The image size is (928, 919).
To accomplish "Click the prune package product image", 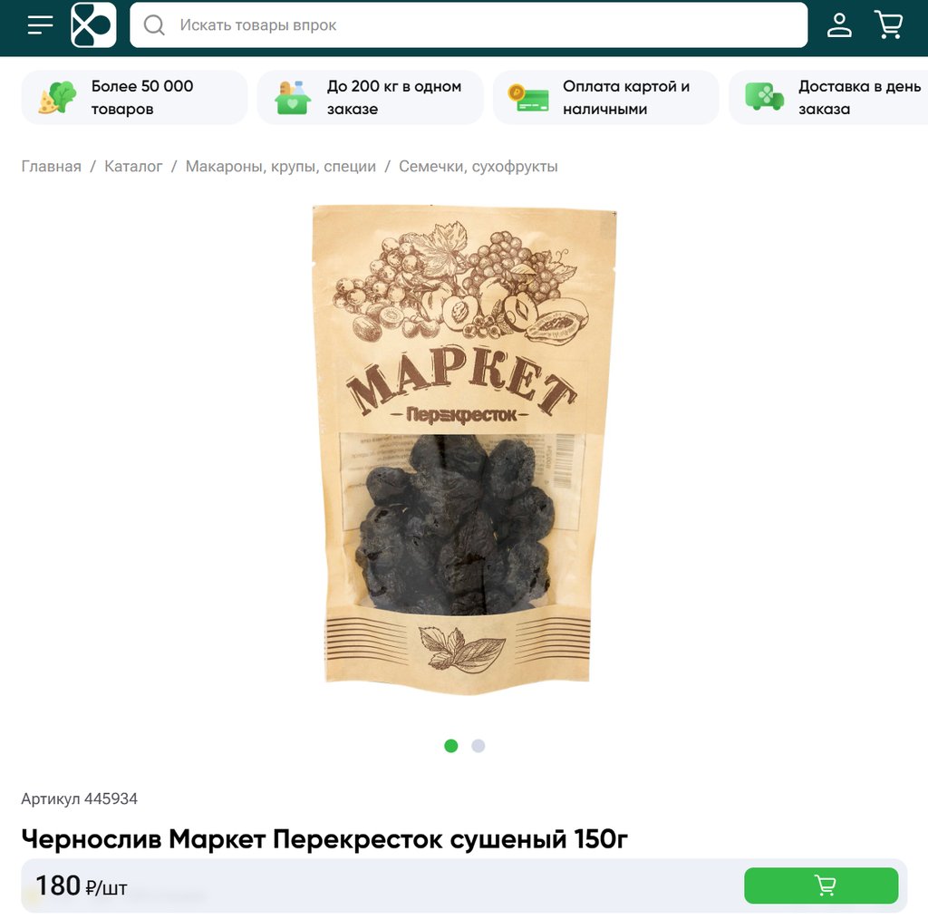I will (464, 449).
